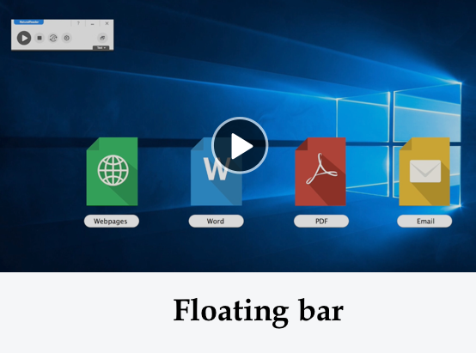
Task: Click the green Webpages globe file icon
Action: pyautogui.click(x=112, y=172)
